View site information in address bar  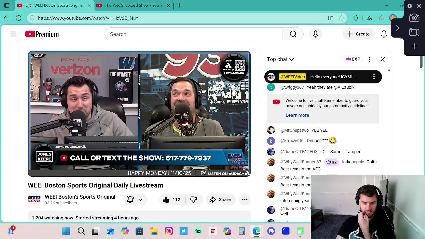[32, 18]
